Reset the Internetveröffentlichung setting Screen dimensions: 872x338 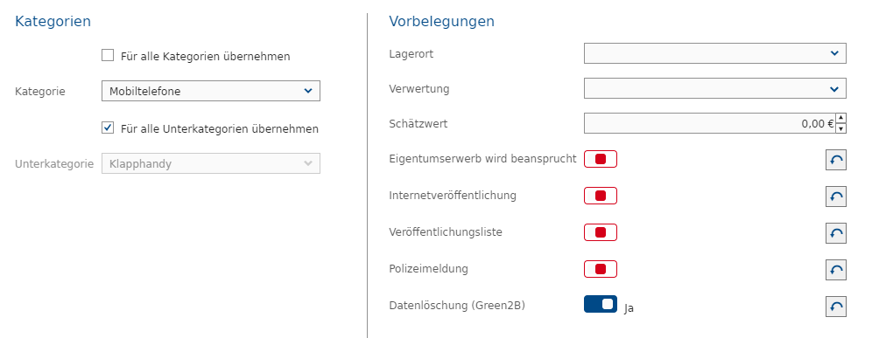click(836, 197)
